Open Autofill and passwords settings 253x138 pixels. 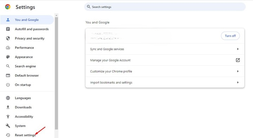27,29
